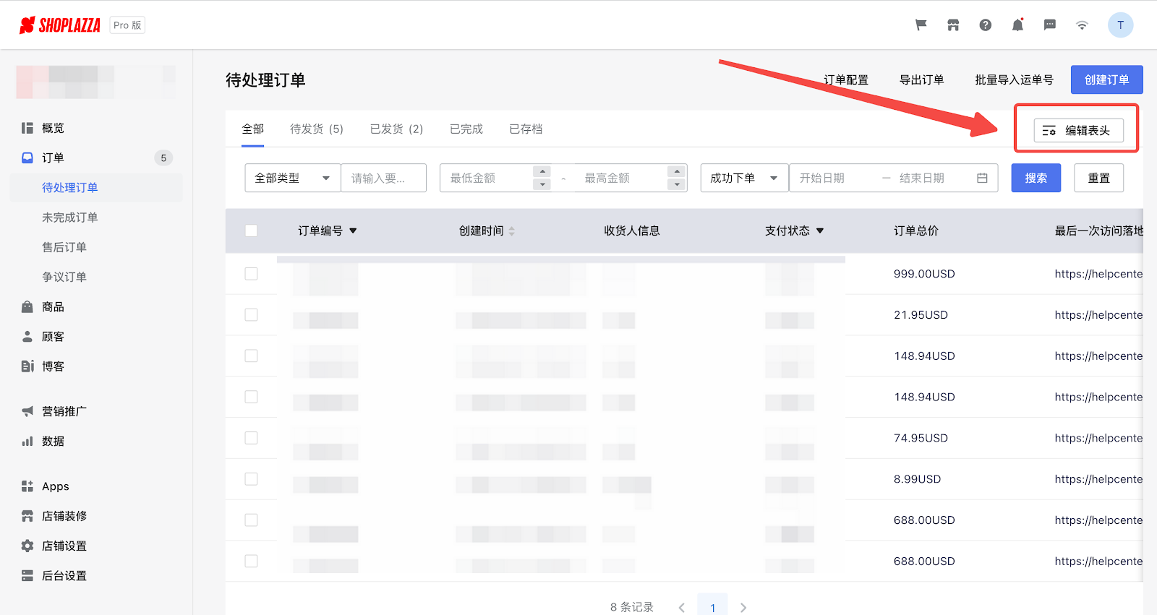Screen dimensions: 1157x615
Task: Switch to the 待发货 (5) tab
Action: pyautogui.click(x=316, y=129)
